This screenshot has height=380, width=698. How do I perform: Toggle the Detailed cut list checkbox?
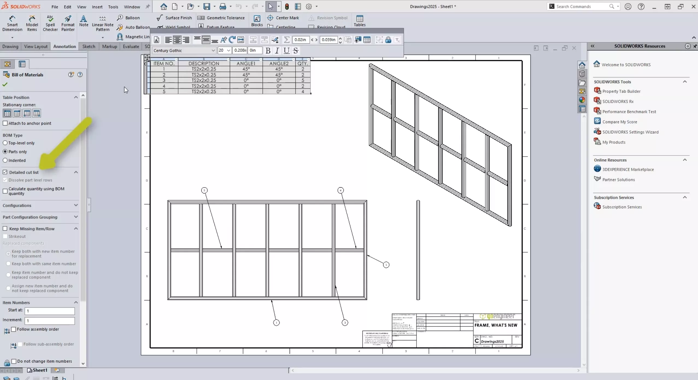tap(5, 172)
